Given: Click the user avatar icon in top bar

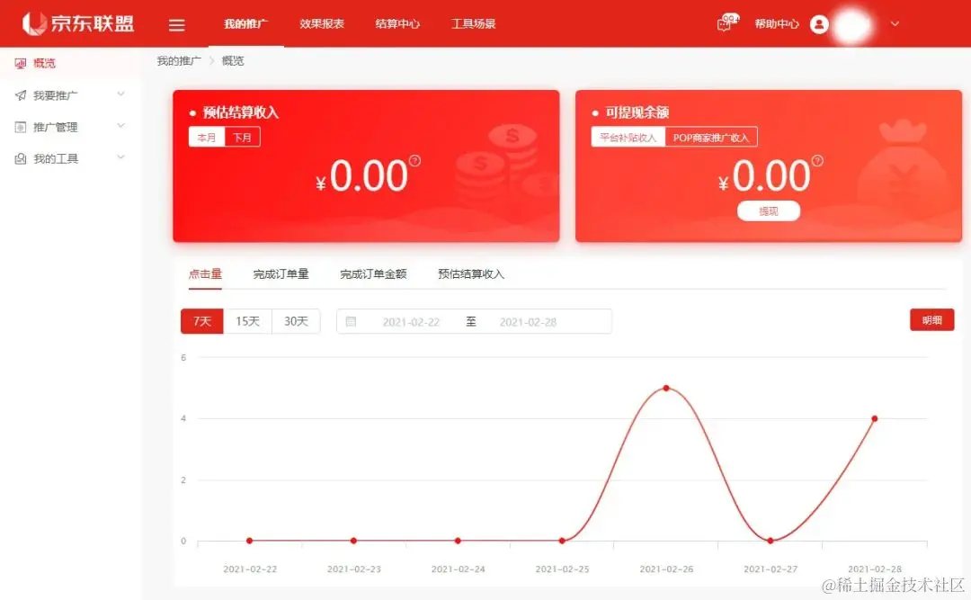Looking at the screenshot, I should coord(819,24).
